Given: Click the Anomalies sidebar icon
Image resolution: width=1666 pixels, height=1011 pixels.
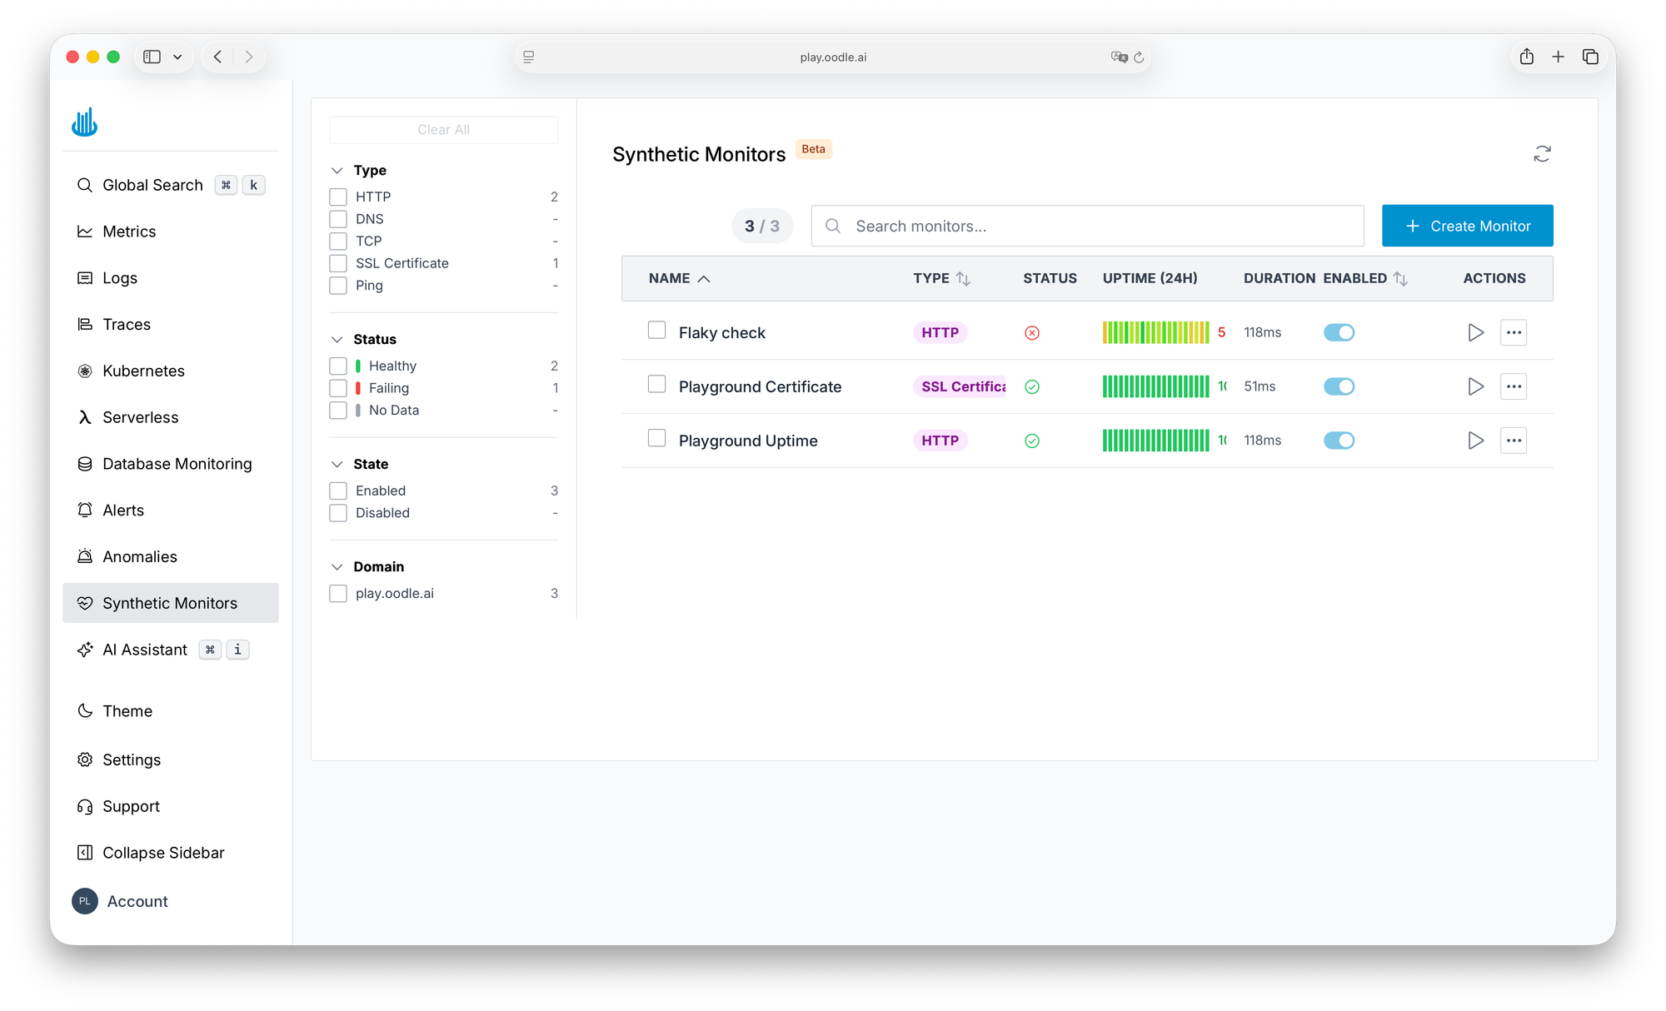Looking at the screenshot, I should tap(85, 556).
